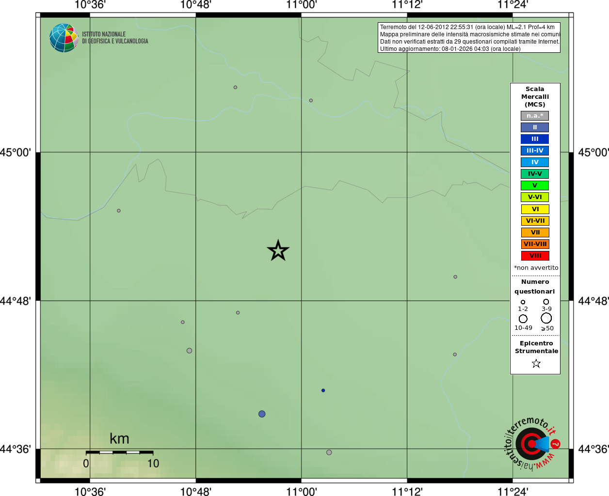The height and width of the screenshot is (496, 609).
Task: Click the V green legend swatch
Action: point(535,186)
